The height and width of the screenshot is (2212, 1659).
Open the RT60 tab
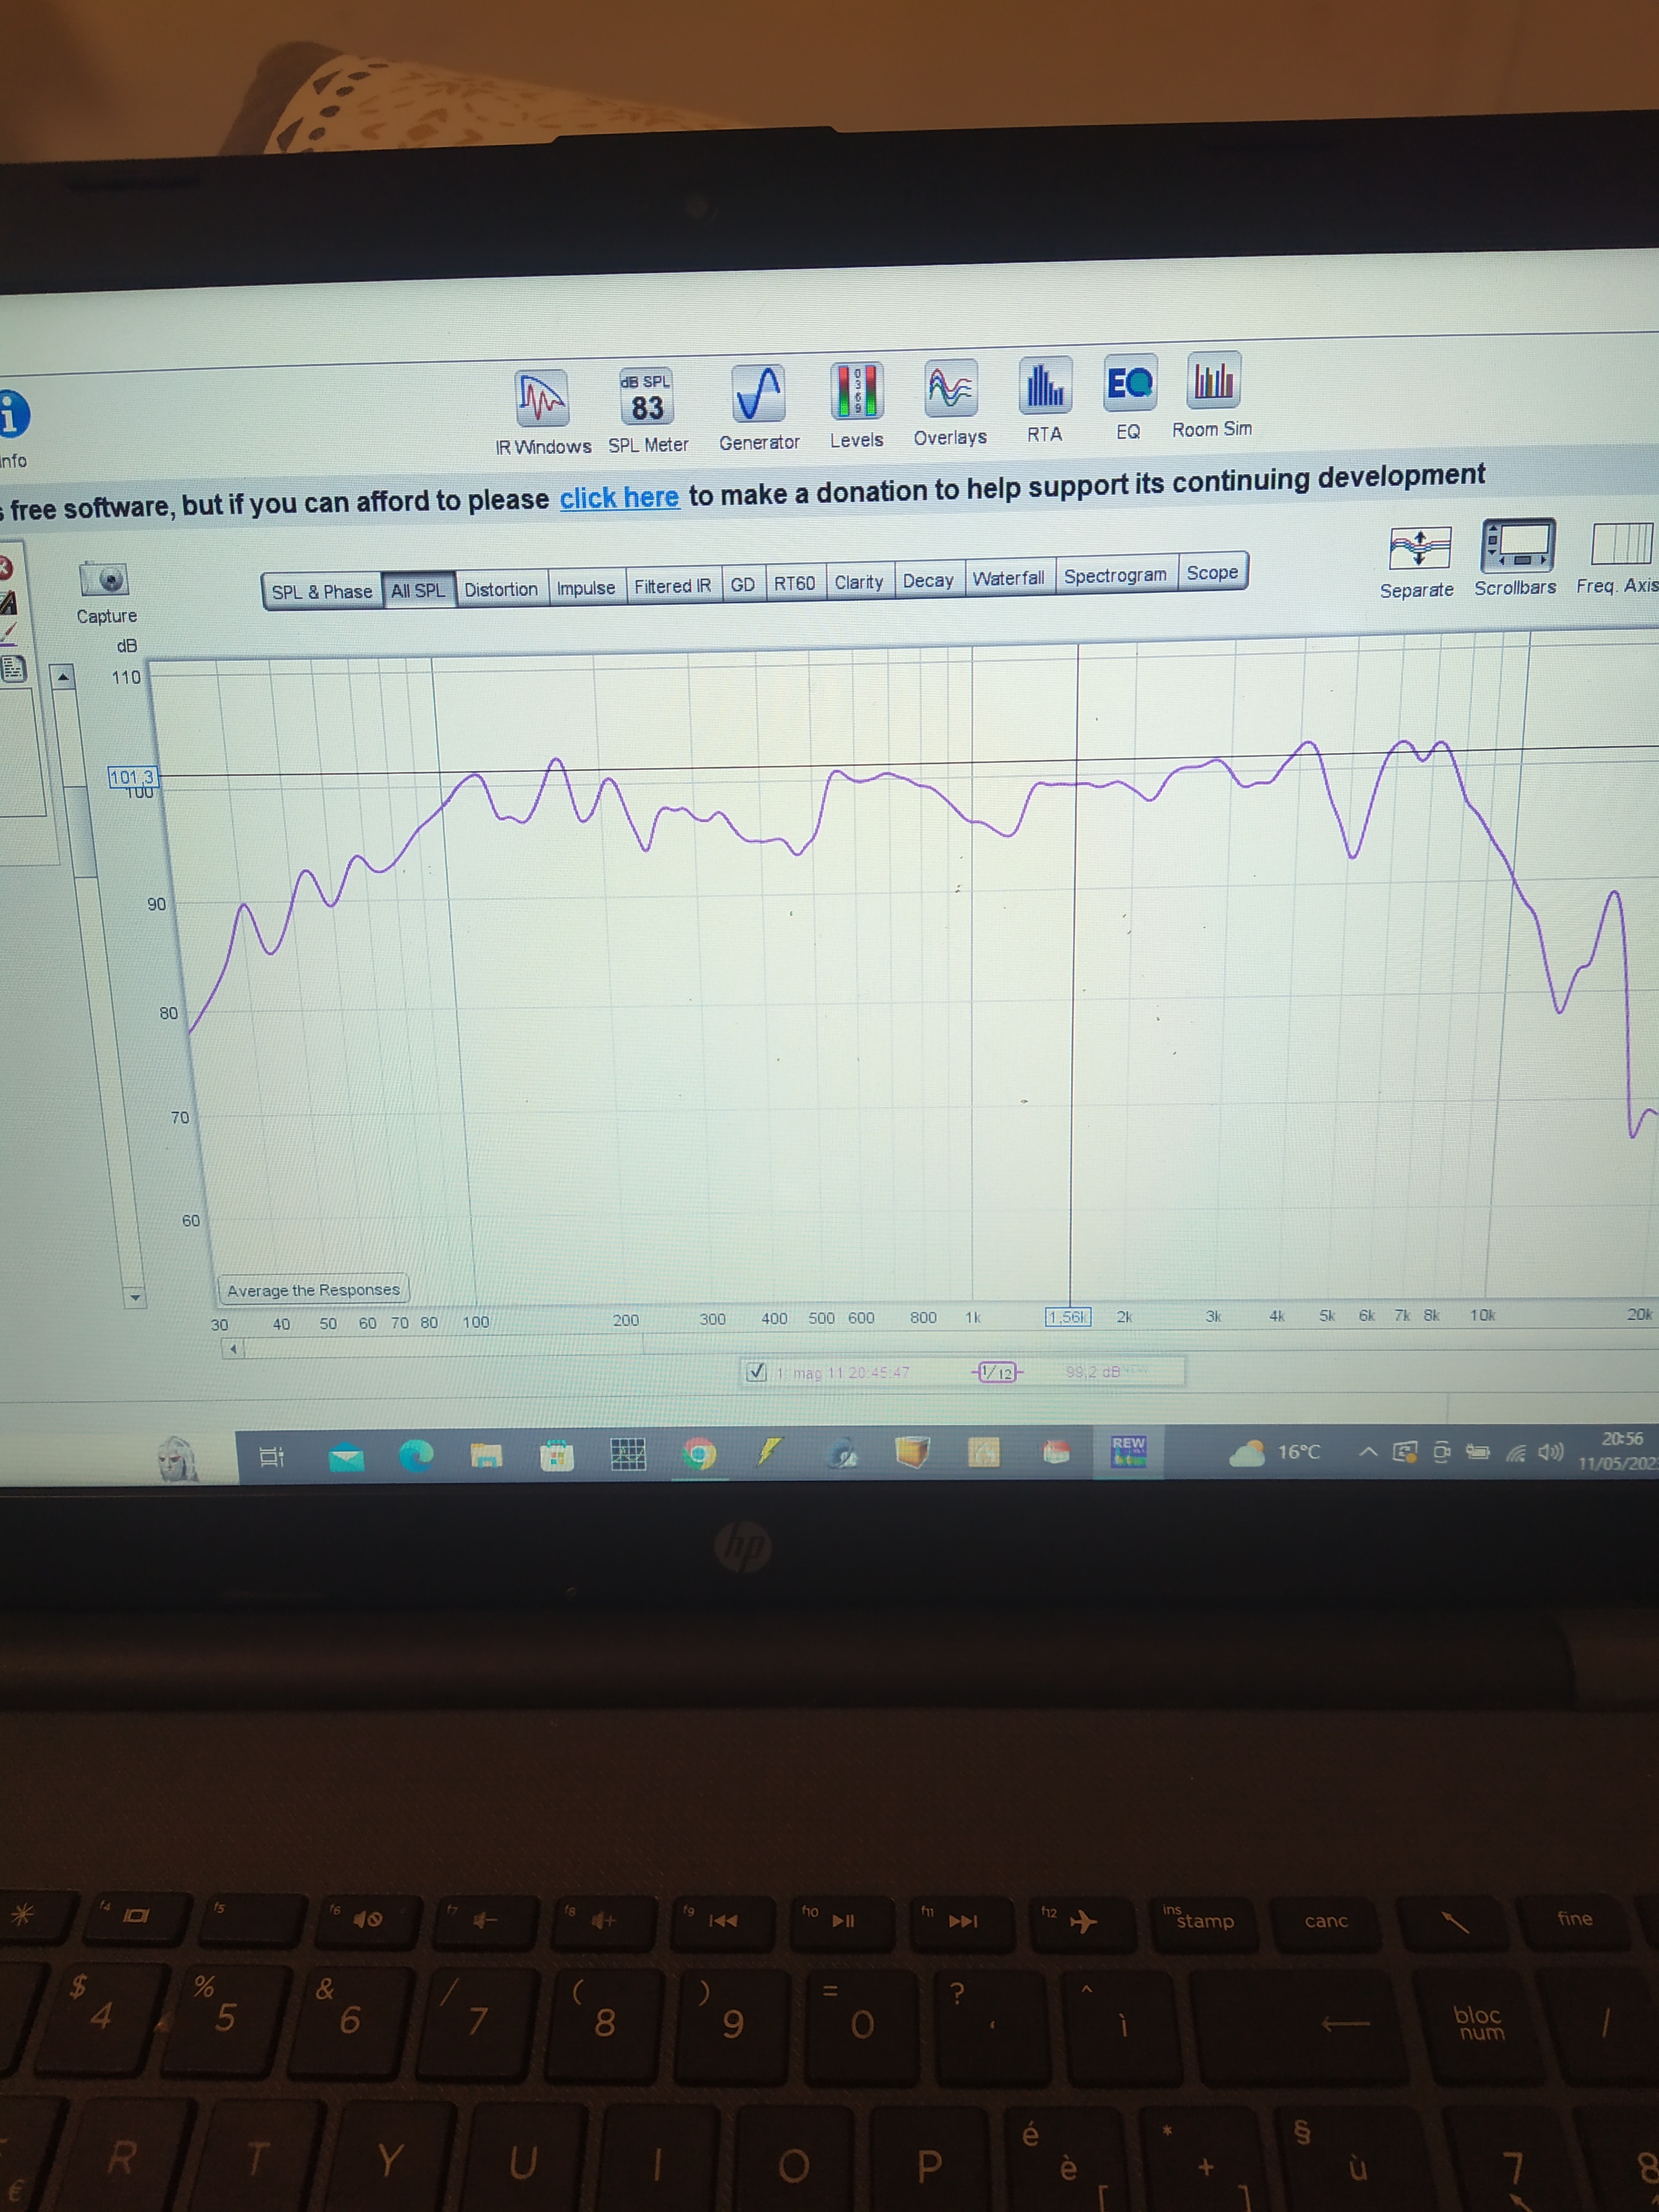point(795,583)
